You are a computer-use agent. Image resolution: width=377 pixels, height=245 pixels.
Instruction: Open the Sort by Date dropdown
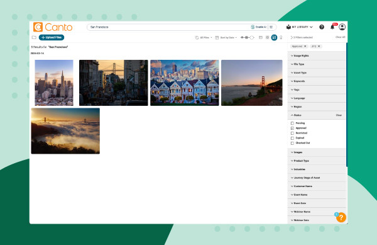pos(226,37)
